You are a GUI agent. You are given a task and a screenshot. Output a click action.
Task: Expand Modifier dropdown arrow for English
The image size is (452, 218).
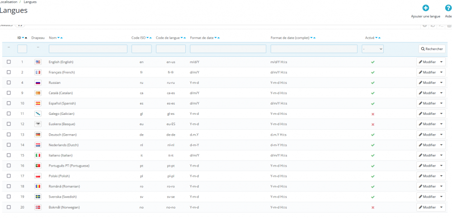[441, 62]
